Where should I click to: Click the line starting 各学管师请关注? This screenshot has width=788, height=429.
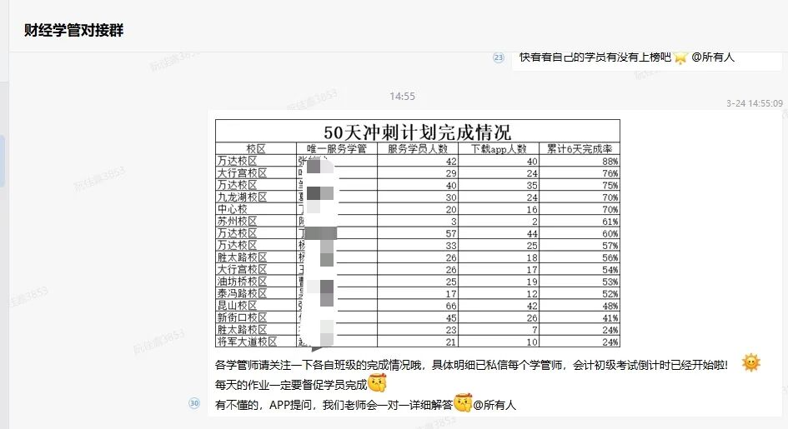(471, 365)
